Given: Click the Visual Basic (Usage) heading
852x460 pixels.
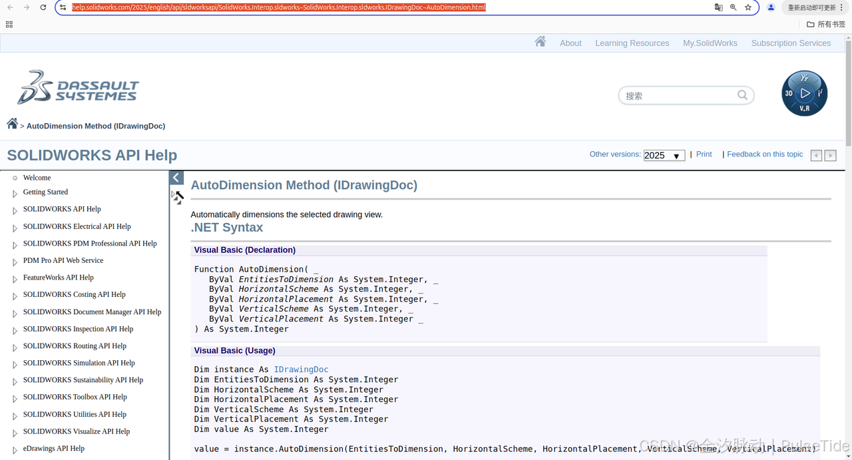Looking at the screenshot, I should (x=235, y=350).
